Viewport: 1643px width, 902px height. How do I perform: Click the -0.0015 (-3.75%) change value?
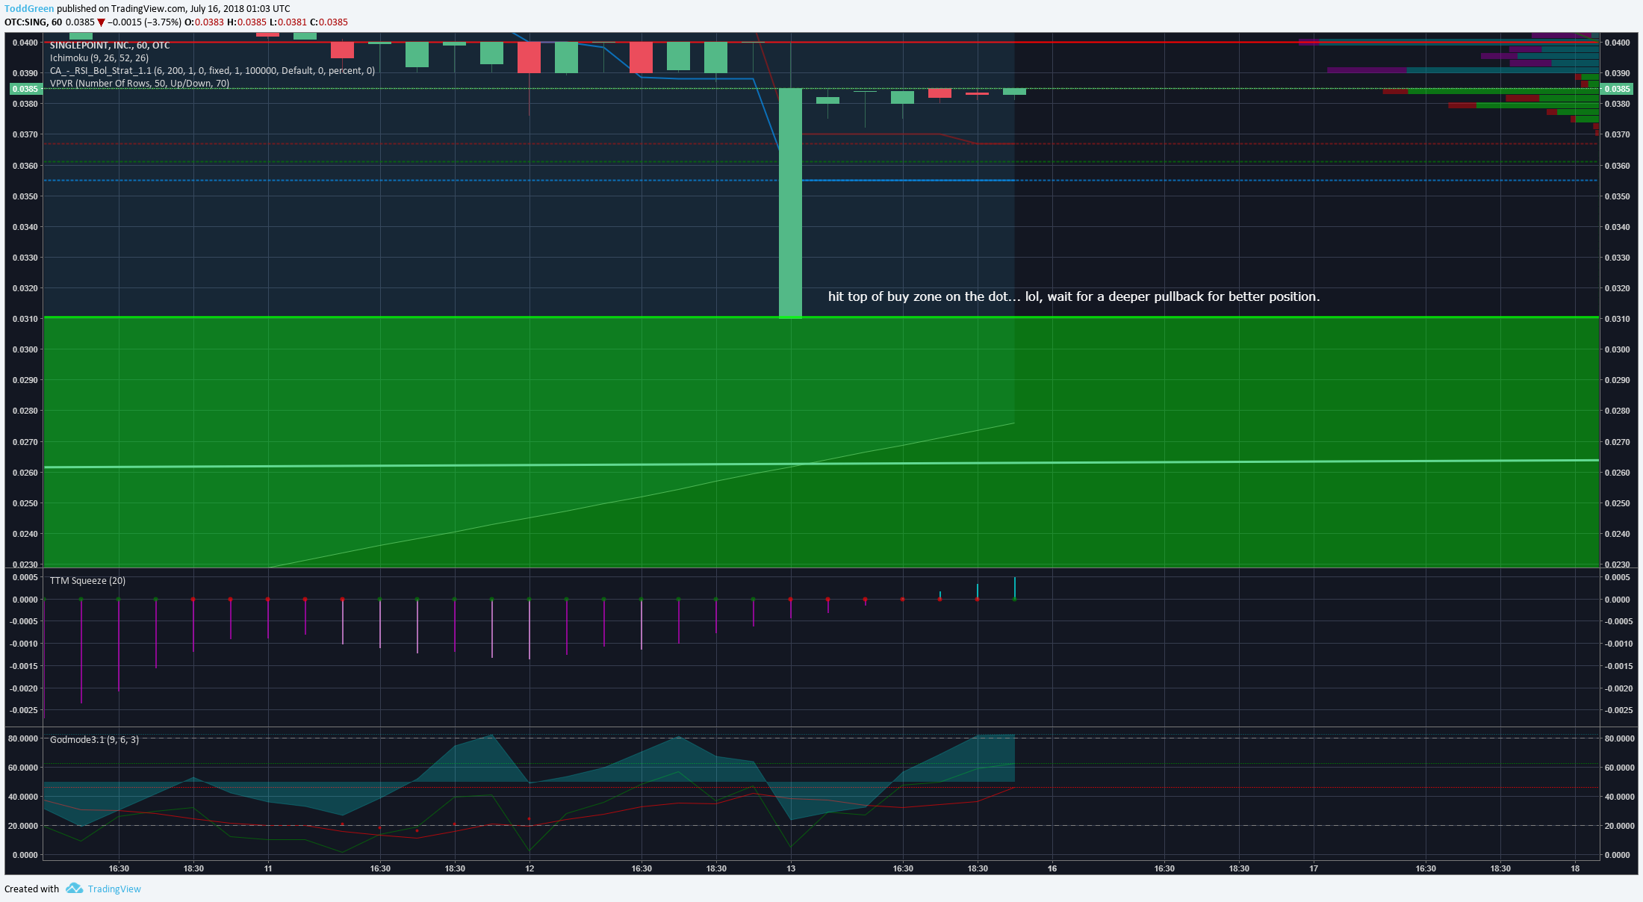tap(144, 22)
